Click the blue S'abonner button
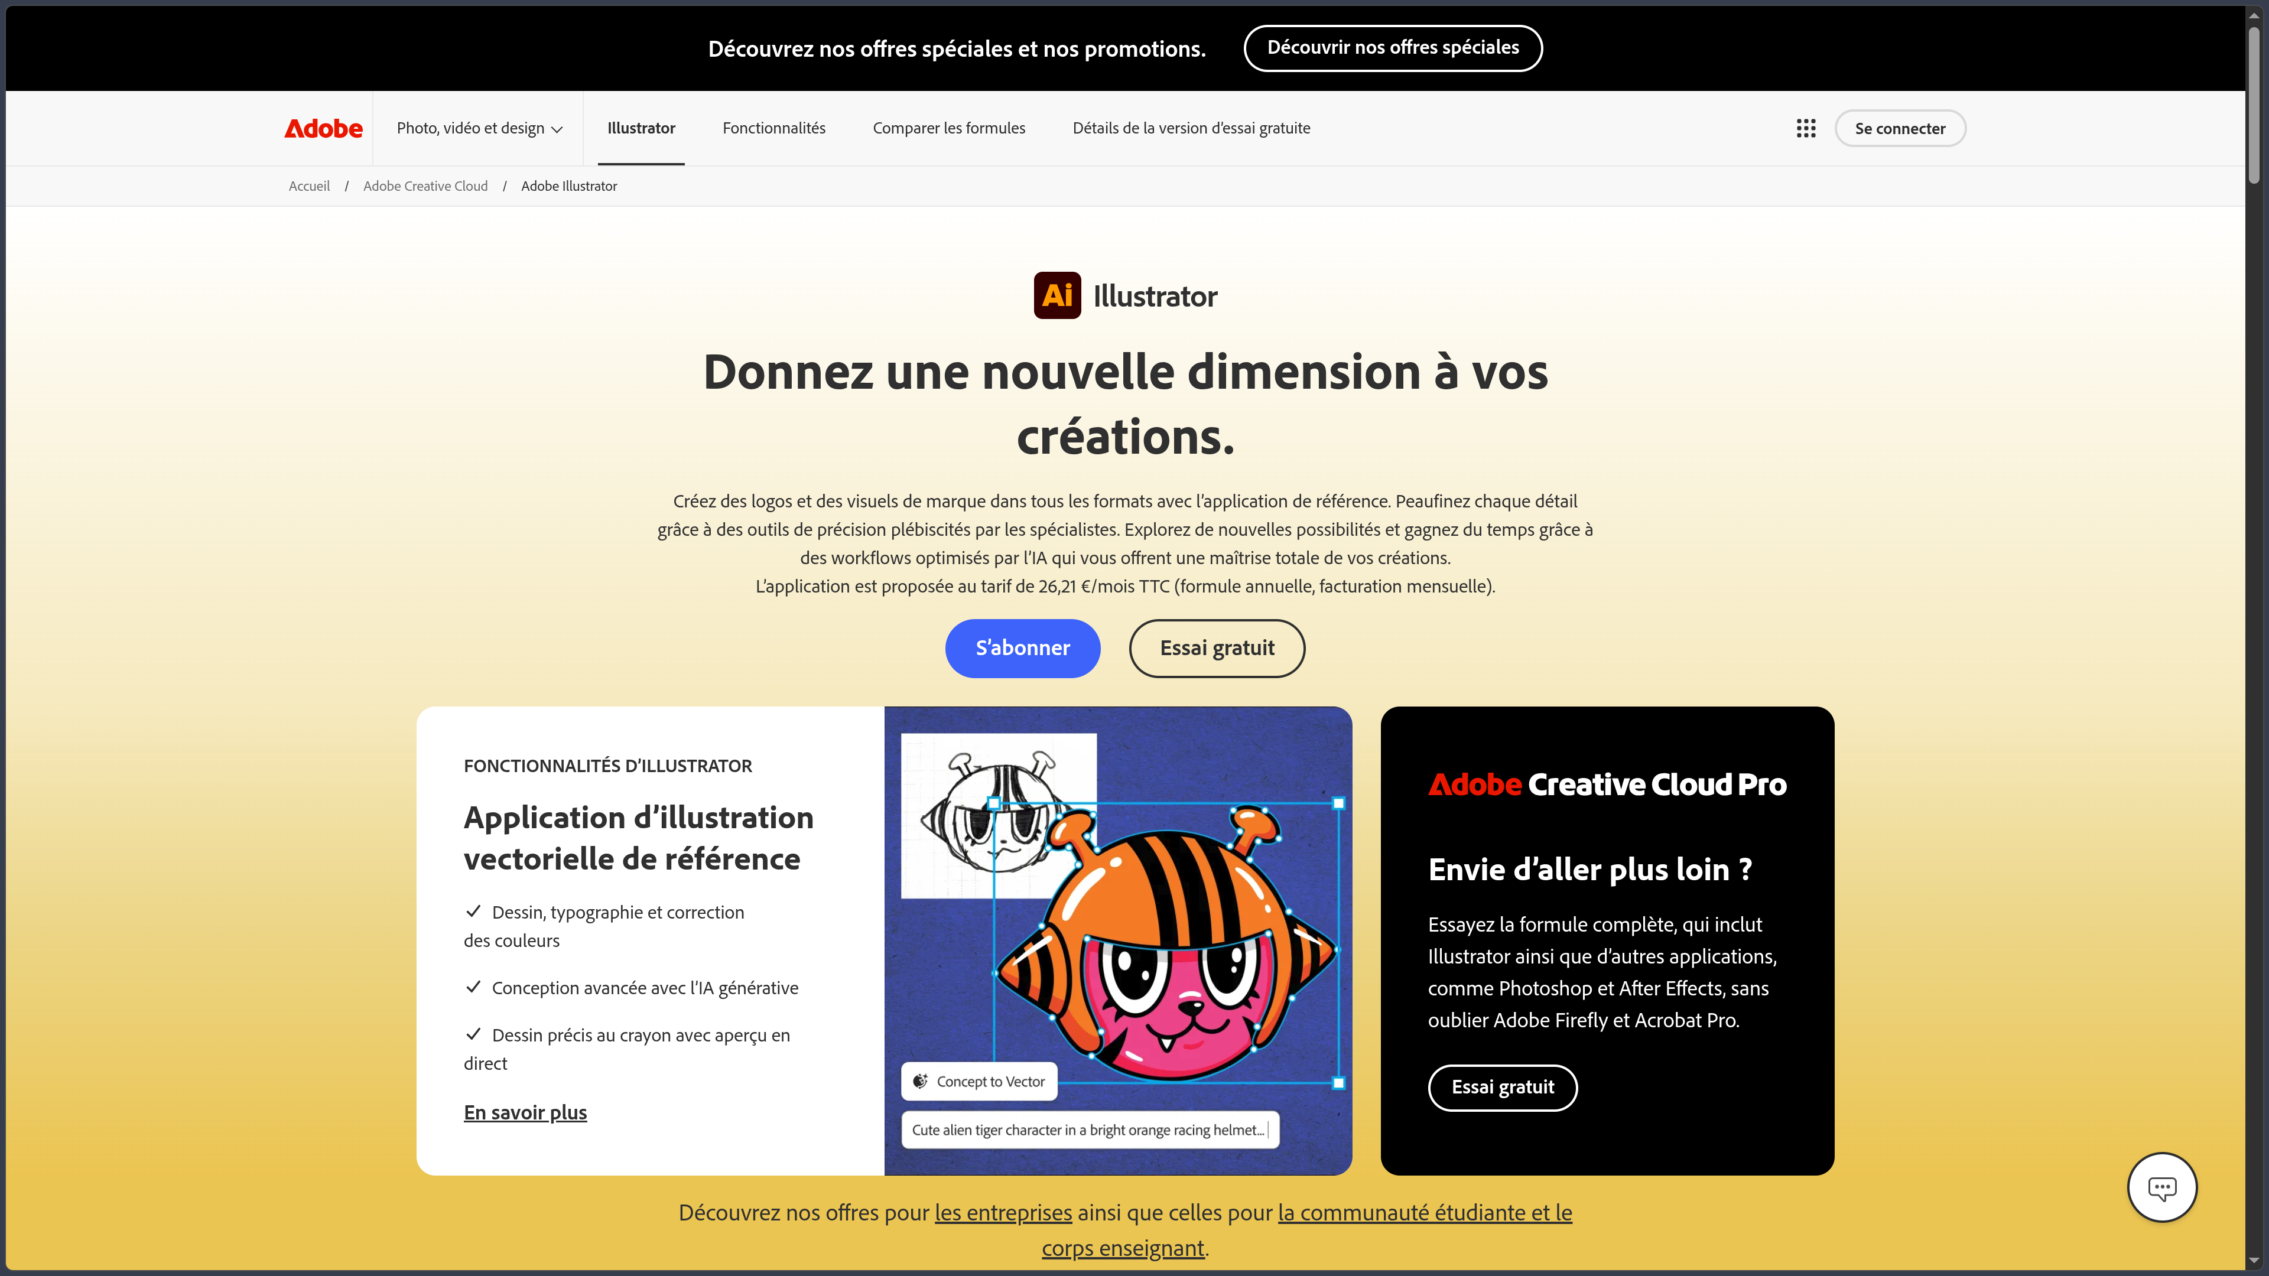2269x1276 pixels. [1023, 648]
